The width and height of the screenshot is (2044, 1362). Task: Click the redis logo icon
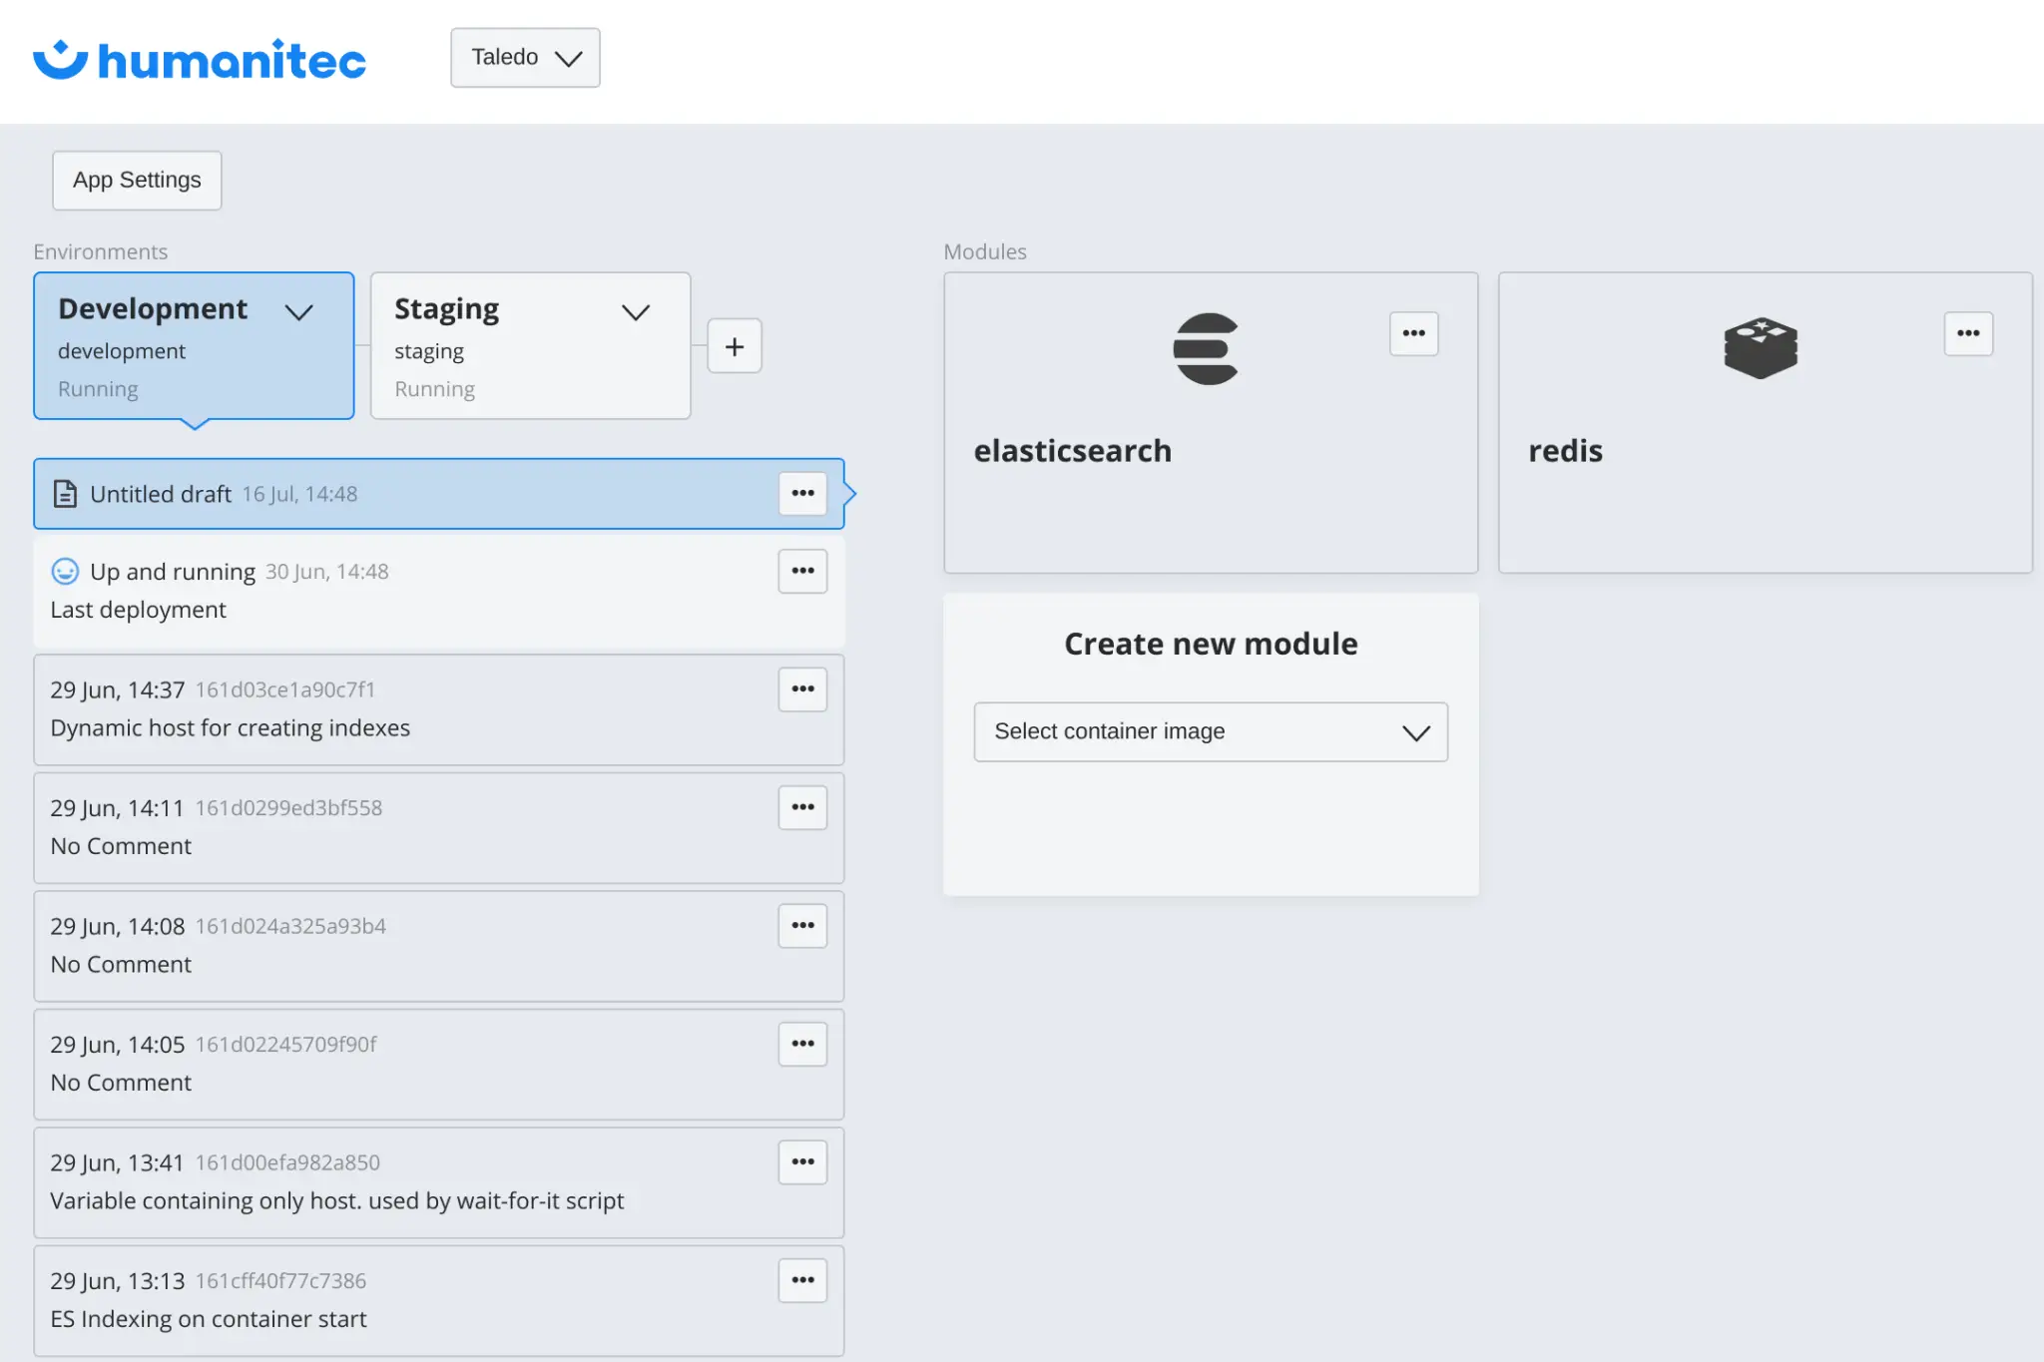[x=1761, y=348]
